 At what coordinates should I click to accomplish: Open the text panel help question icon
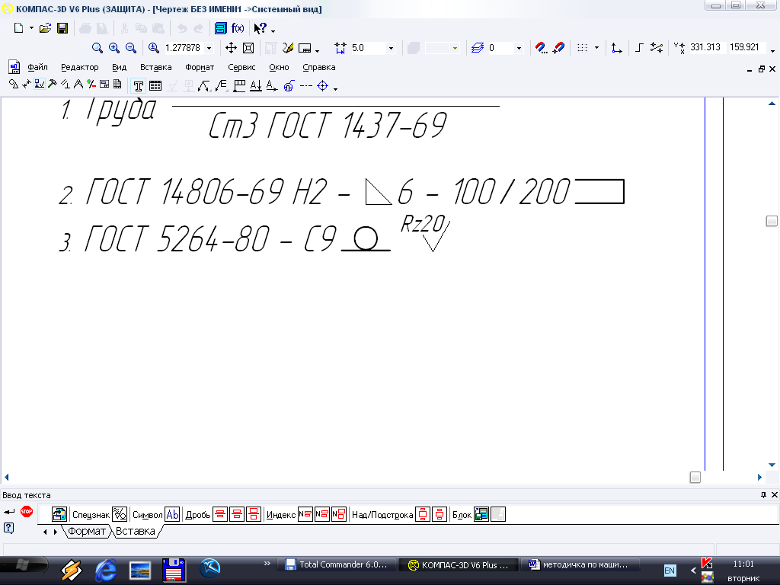tap(8, 528)
